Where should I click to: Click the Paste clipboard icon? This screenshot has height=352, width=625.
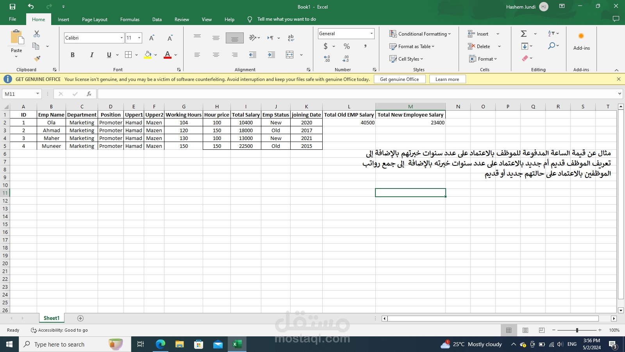click(x=16, y=38)
